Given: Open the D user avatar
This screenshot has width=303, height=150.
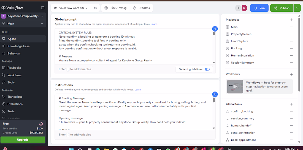Looking at the screenshot, I should pyautogui.click(x=244, y=8).
